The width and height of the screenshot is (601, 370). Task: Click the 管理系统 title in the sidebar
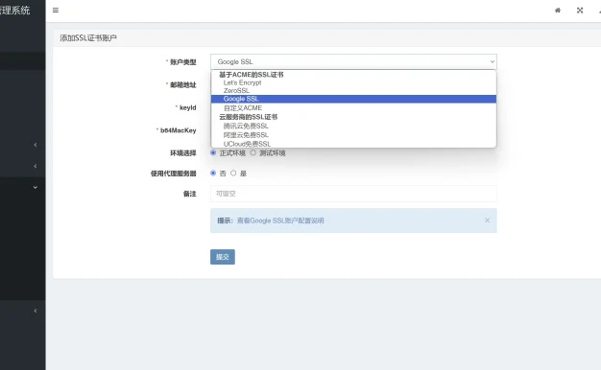click(x=15, y=11)
